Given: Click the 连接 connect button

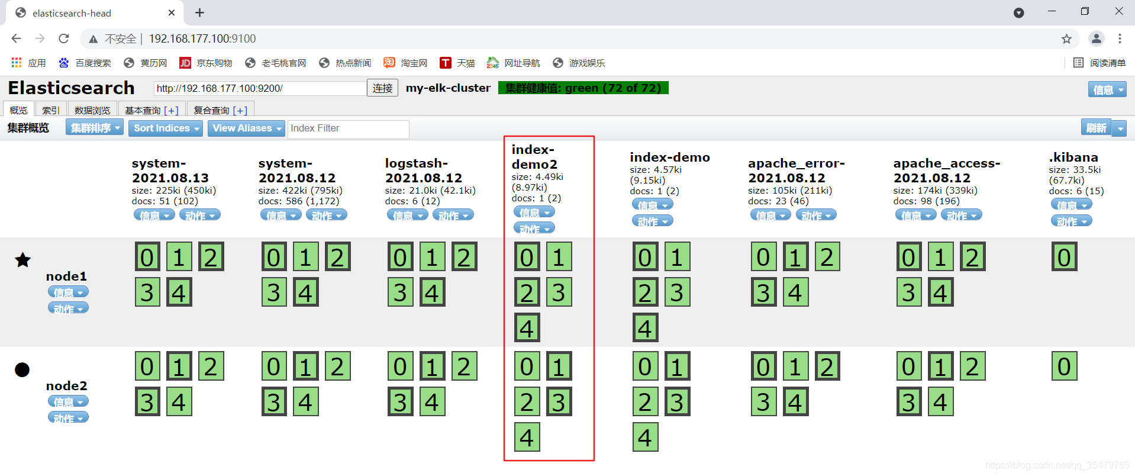Looking at the screenshot, I should 382,88.
